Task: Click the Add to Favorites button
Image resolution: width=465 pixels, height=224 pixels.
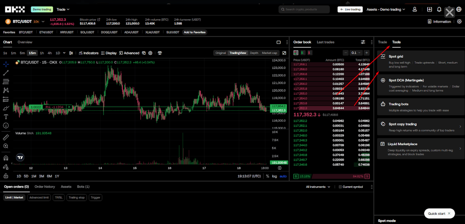Action: tap(195, 32)
